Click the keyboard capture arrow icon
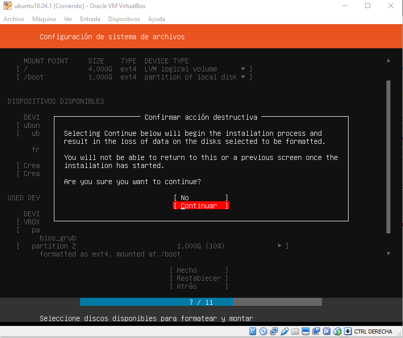The image size is (403, 338). pos(348,331)
